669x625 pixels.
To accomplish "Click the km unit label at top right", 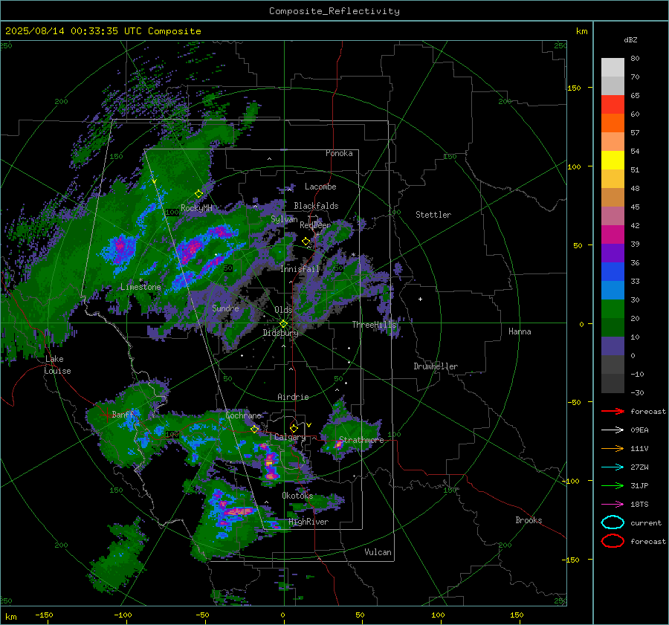I will coord(581,31).
